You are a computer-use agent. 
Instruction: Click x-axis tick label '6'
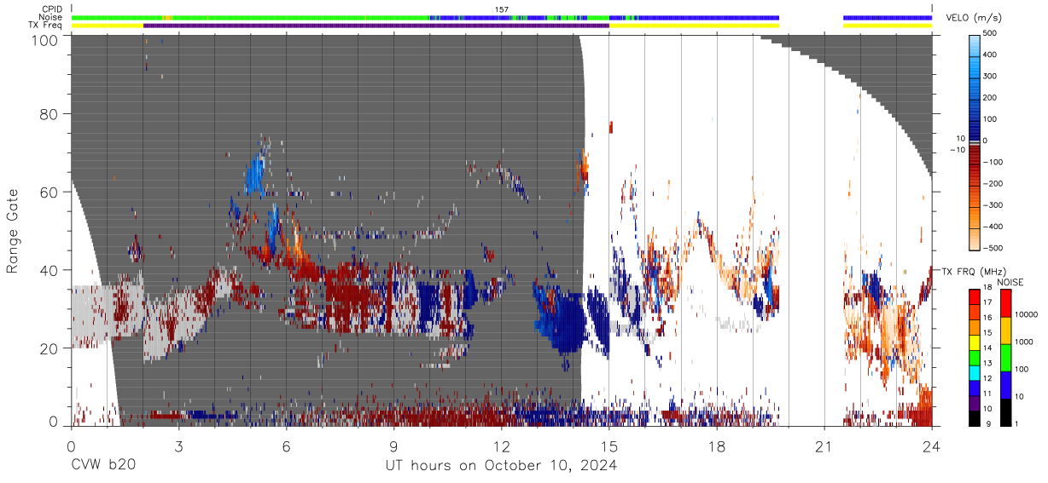pos(286,446)
